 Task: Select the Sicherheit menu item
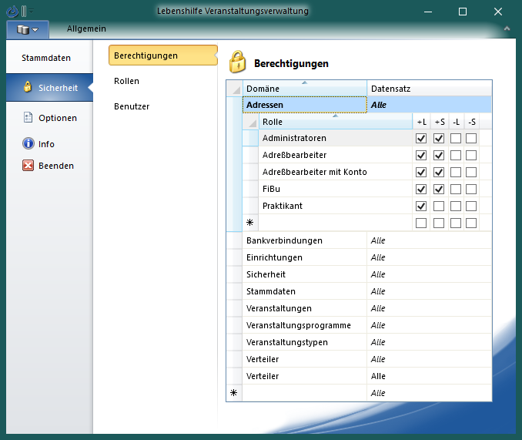click(x=49, y=88)
